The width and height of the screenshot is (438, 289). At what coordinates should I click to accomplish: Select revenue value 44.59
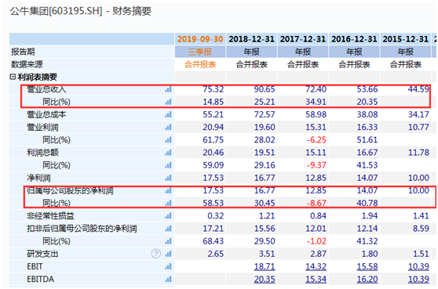[418, 89]
